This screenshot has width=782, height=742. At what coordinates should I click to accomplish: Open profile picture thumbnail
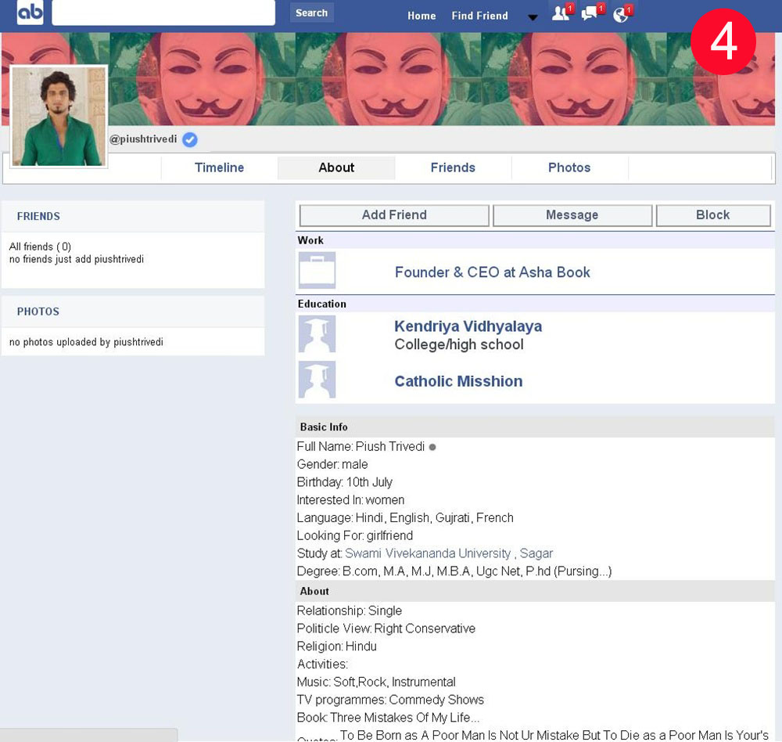tap(59, 117)
